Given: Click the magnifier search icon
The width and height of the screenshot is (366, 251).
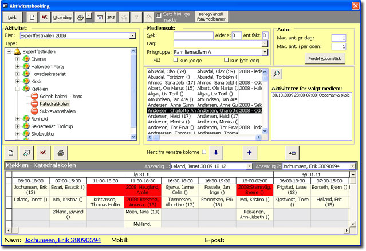Looking at the screenshot, I should tap(277, 74).
